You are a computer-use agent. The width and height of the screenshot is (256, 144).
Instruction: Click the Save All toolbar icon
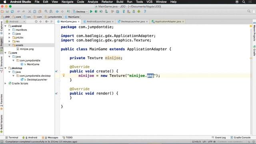(x=7, y=12)
